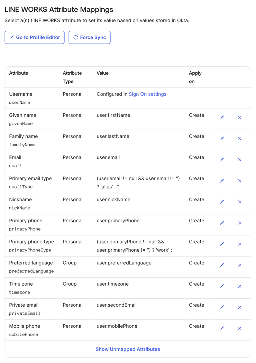
Task: Delete the Nickname mapping
Action: [x=240, y=202]
